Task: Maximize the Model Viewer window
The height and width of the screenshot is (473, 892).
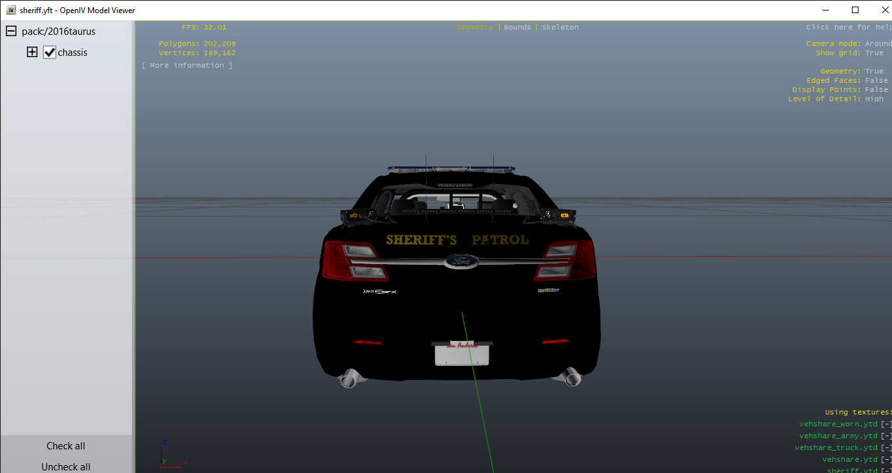Action: [855, 10]
